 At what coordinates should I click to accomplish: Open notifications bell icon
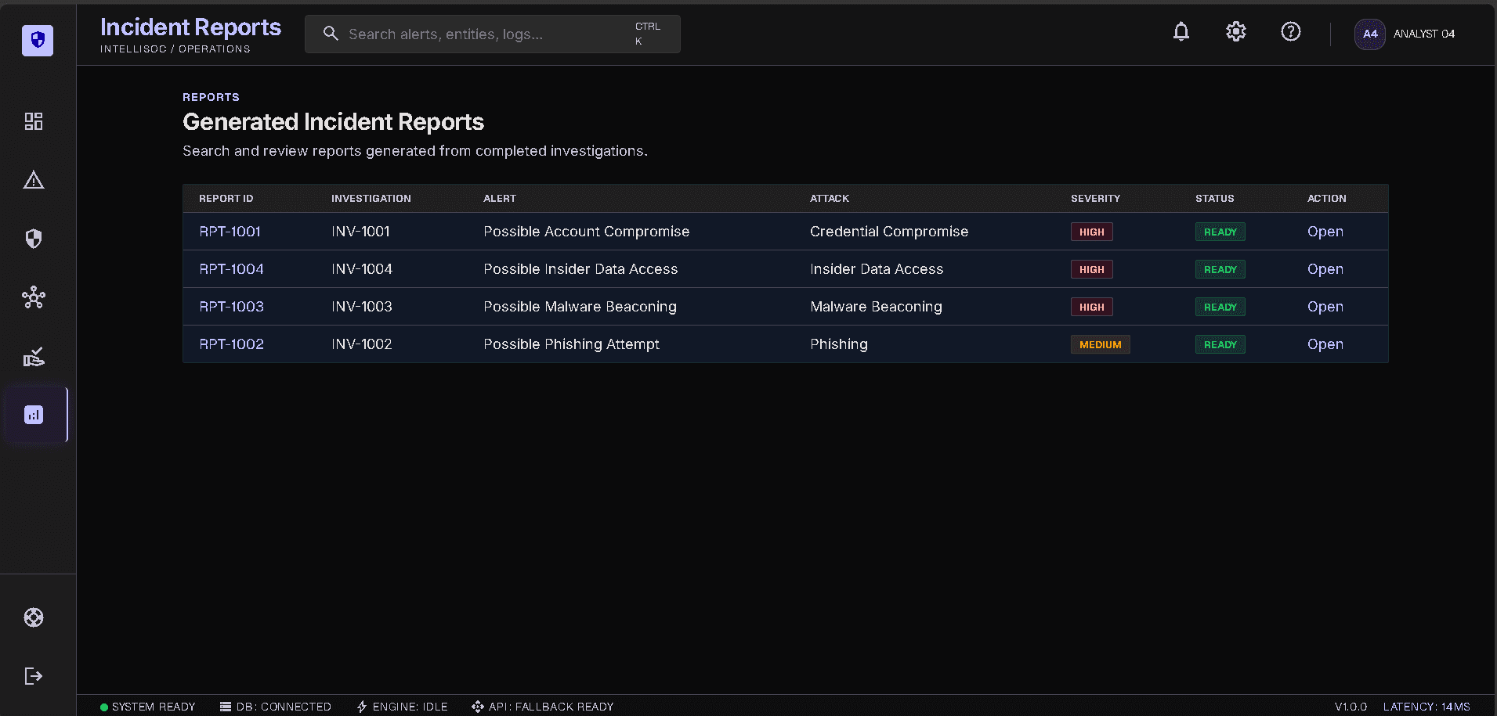click(1181, 32)
